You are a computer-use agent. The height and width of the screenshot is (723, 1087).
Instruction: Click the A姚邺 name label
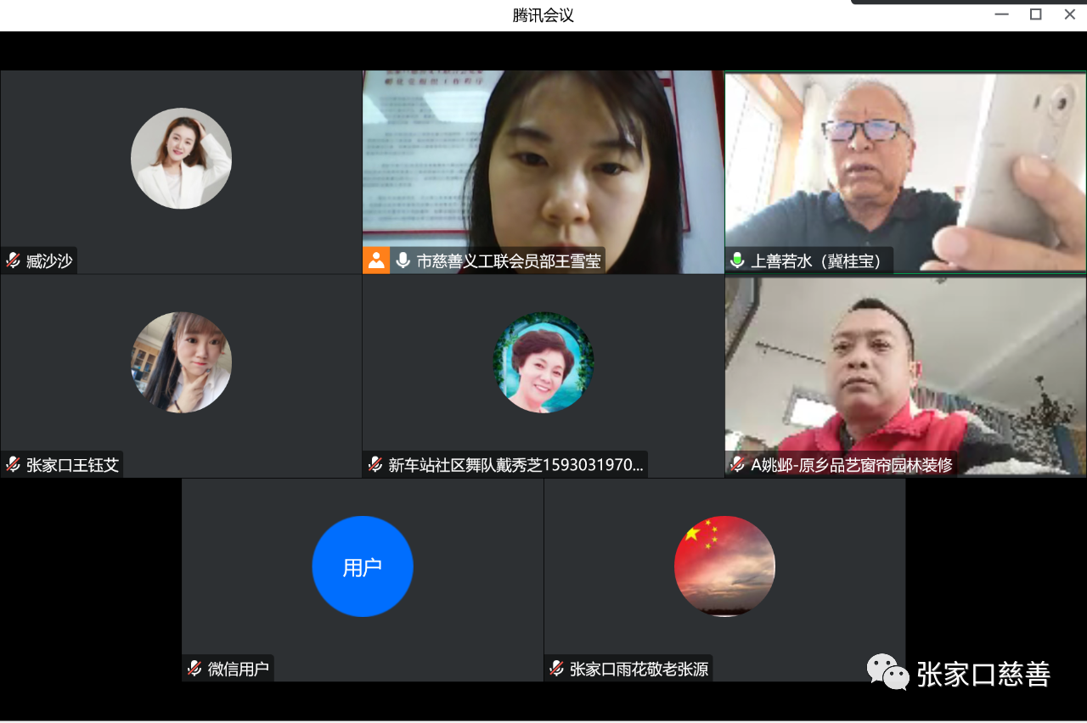coord(851,464)
